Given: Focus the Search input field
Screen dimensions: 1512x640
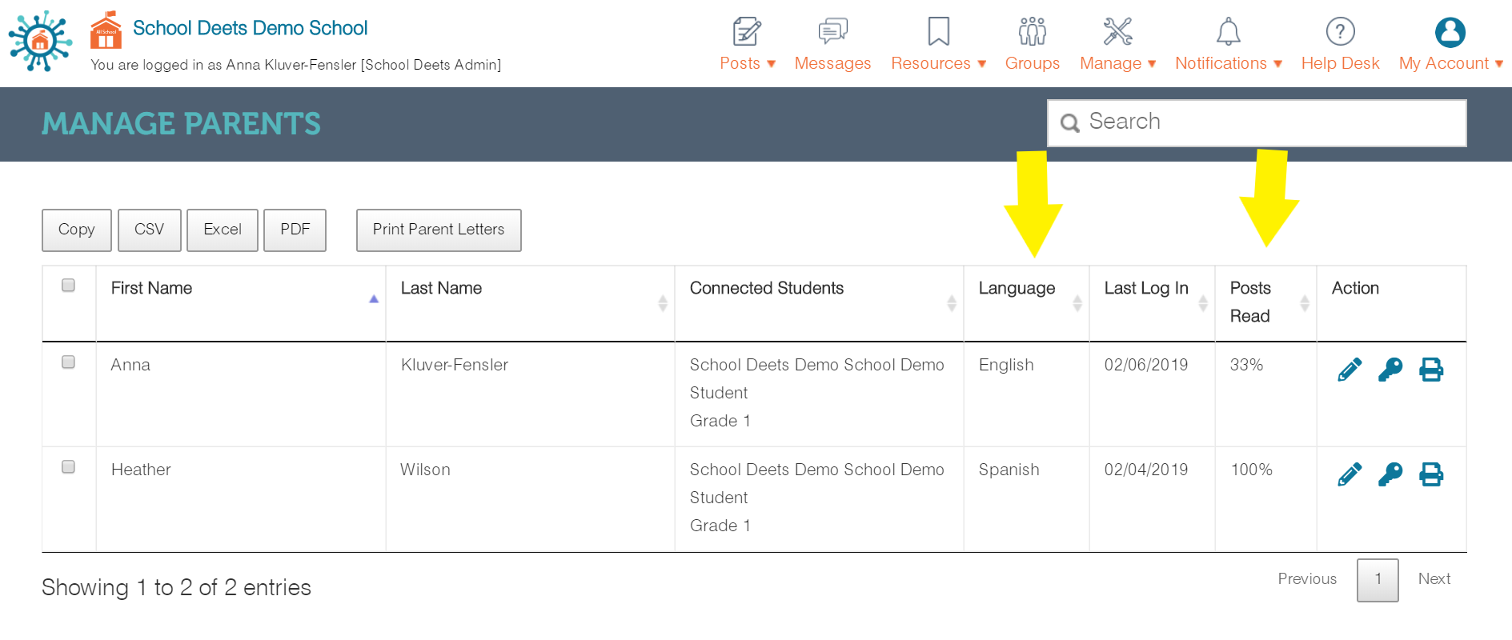Looking at the screenshot, I should click(x=1257, y=122).
